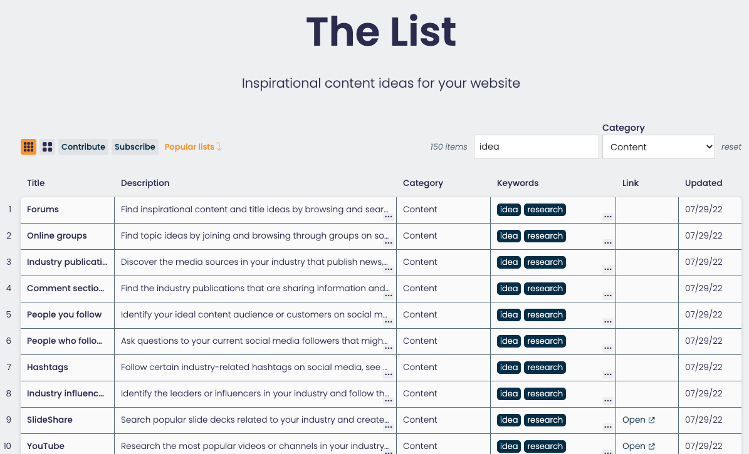Expand Industry publications description ellipsis
This screenshot has width=749, height=454.
click(x=389, y=269)
